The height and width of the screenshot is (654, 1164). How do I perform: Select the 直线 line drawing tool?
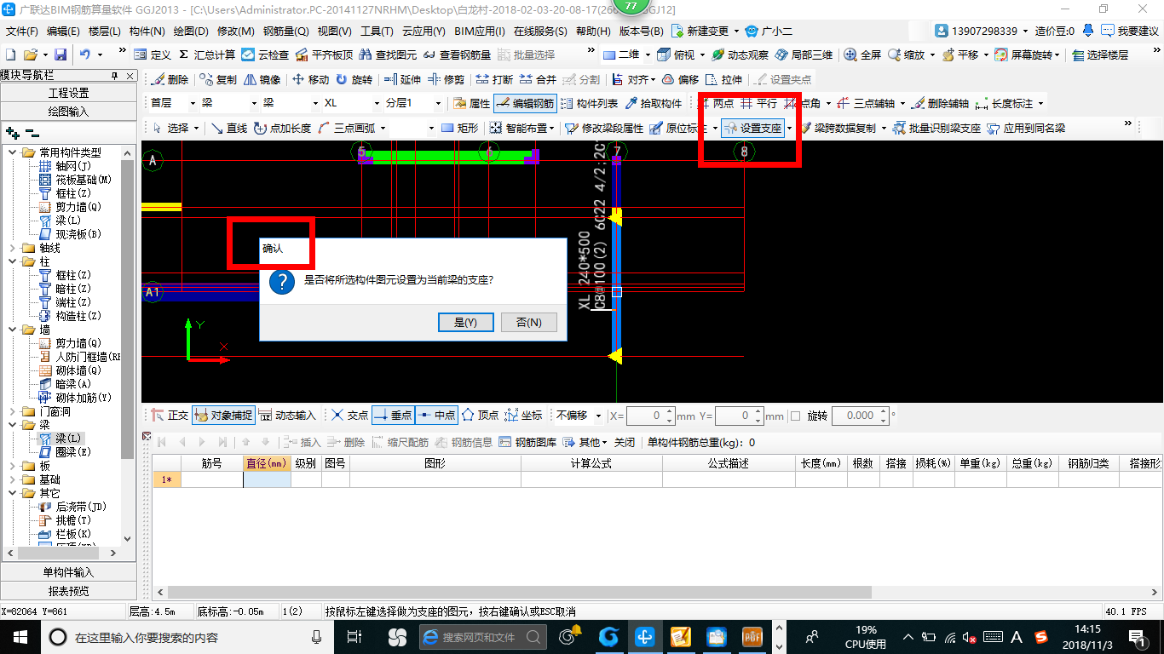[229, 129]
